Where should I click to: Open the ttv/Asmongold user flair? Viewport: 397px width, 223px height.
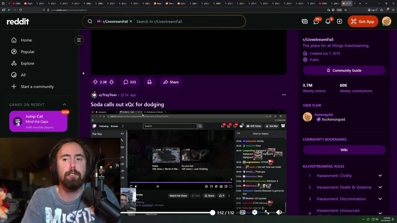click(x=333, y=119)
